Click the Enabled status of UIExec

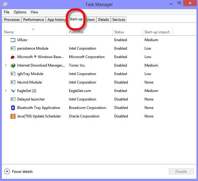tap(121, 40)
